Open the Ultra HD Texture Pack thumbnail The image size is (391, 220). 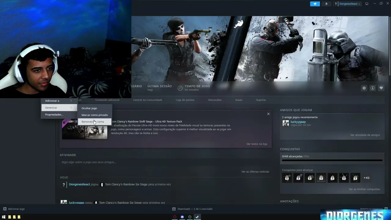tap(85, 129)
